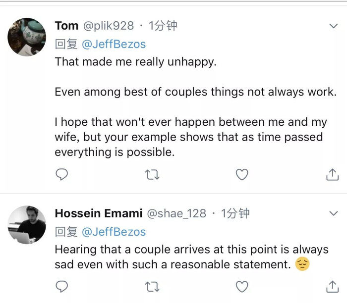Visit @JeffBezos link in Hossein's reply
Viewport: 347px width, 303px height.
coord(114,232)
